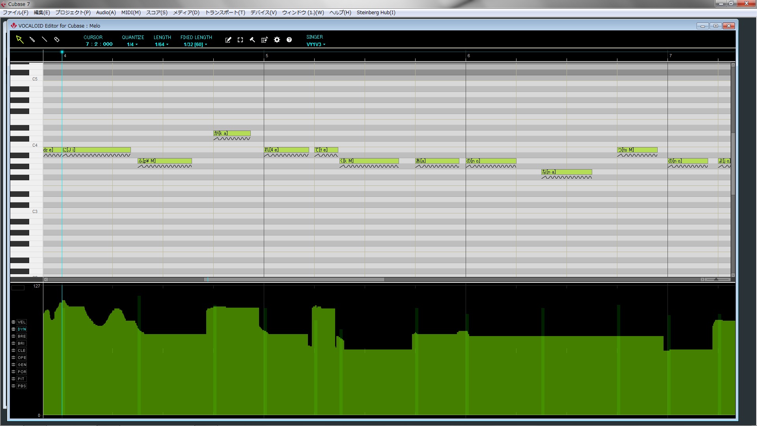Select the あ[a] note
This screenshot has width=757, height=426.
[x=437, y=161]
